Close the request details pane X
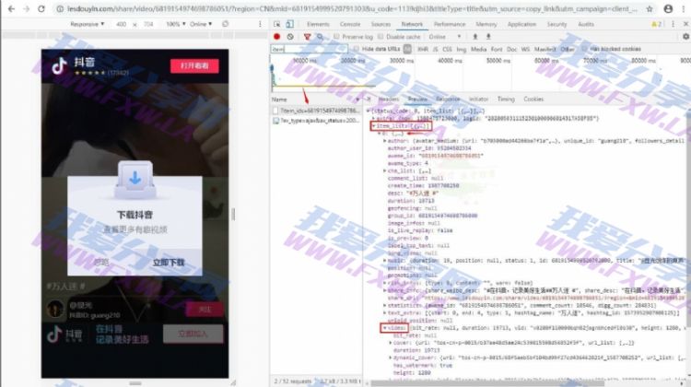Screen dimensions: 691x387 pyautogui.click(x=369, y=100)
